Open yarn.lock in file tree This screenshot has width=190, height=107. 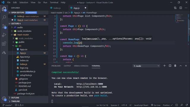click(23, 90)
